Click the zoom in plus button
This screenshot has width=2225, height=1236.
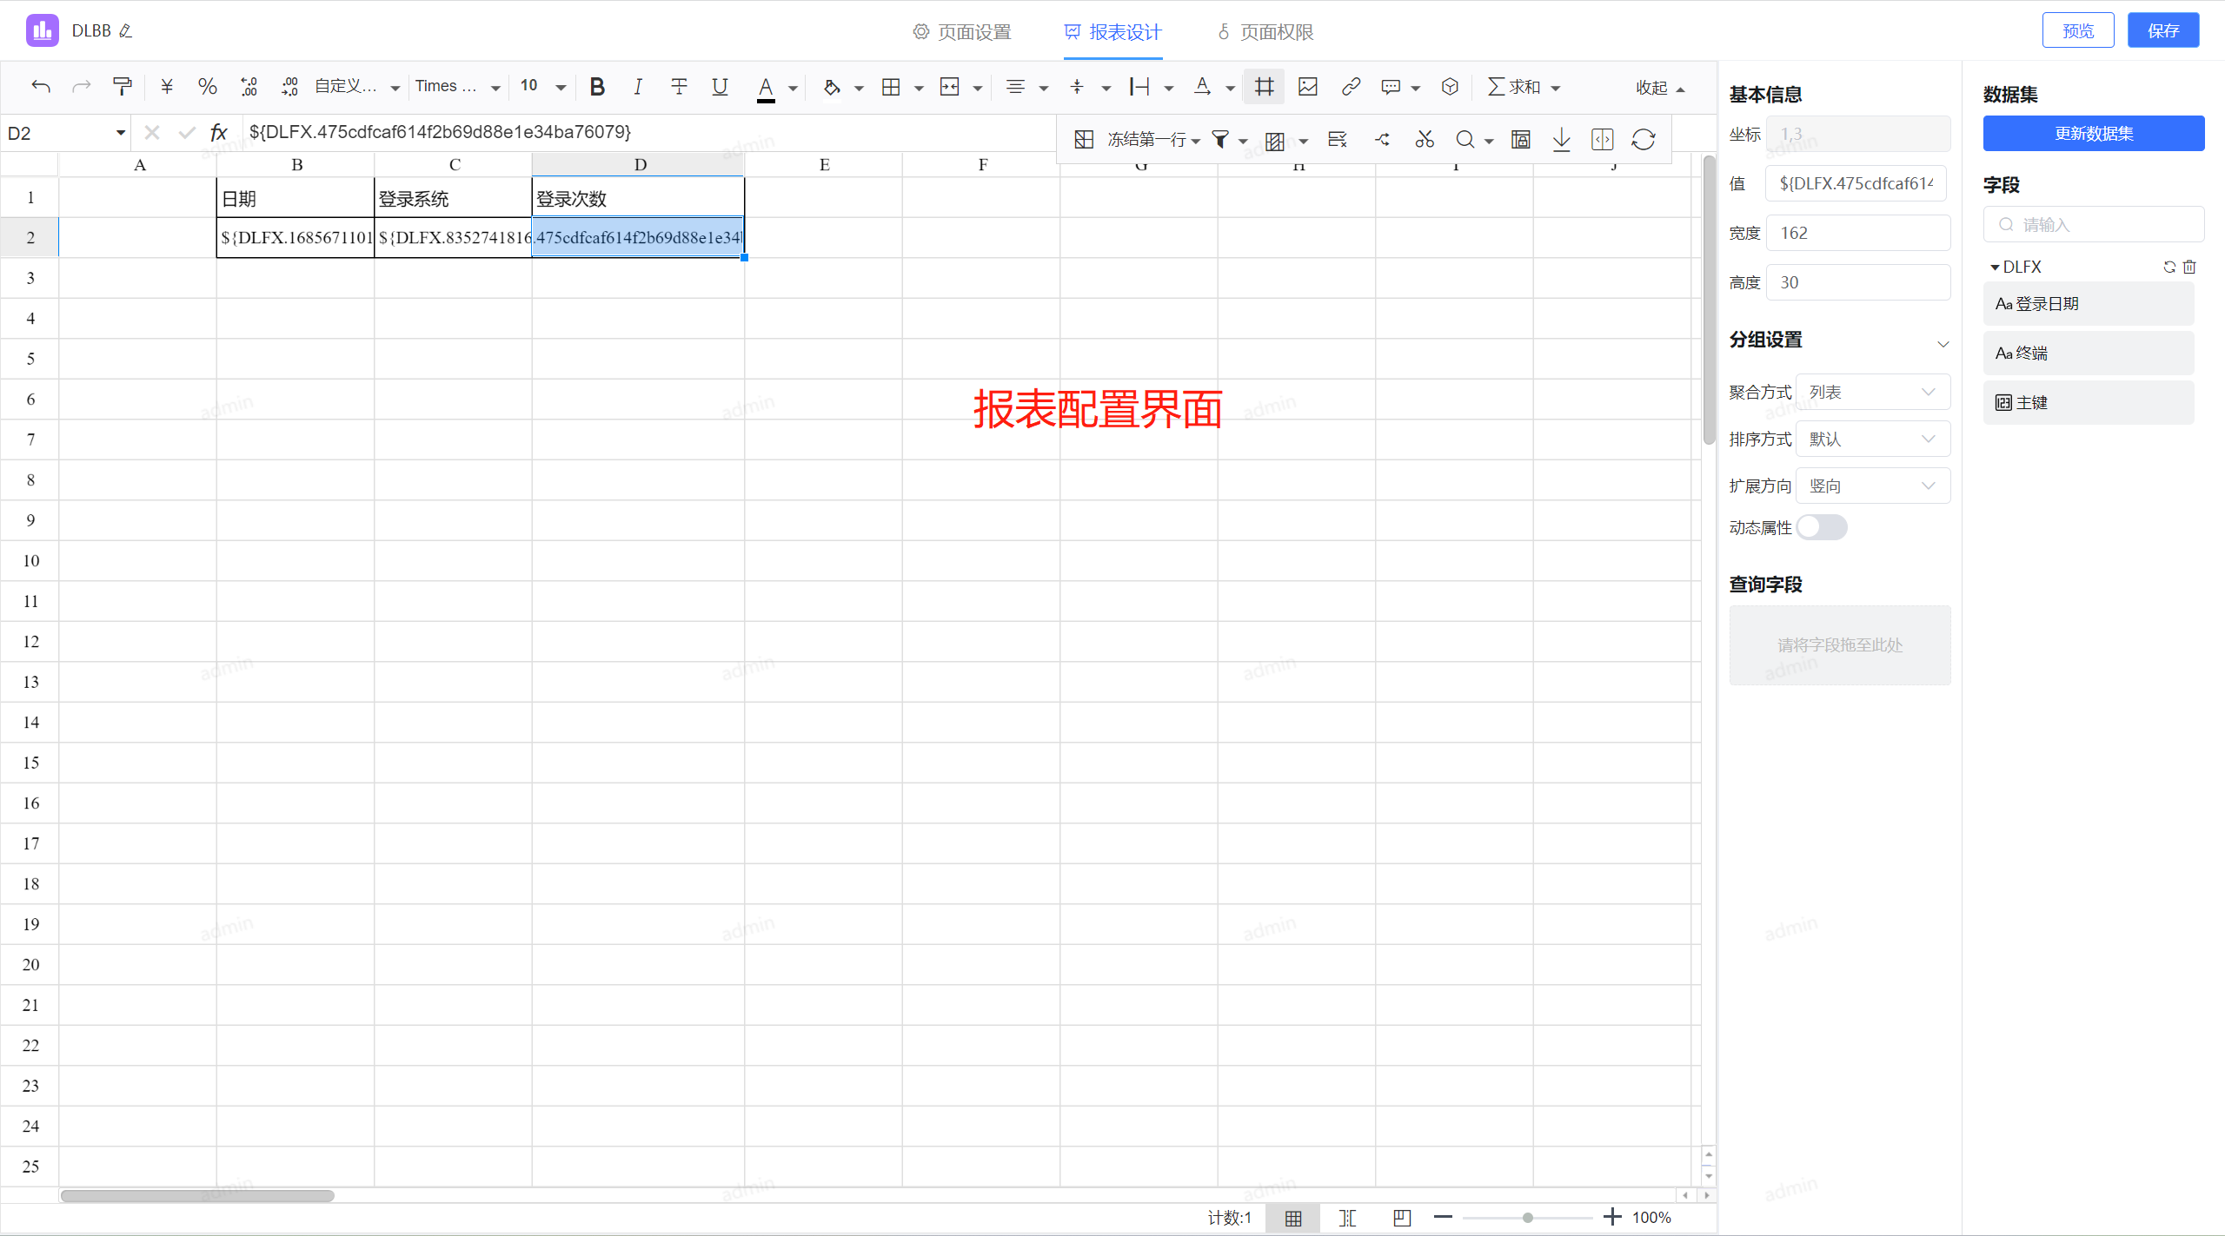point(1612,1217)
